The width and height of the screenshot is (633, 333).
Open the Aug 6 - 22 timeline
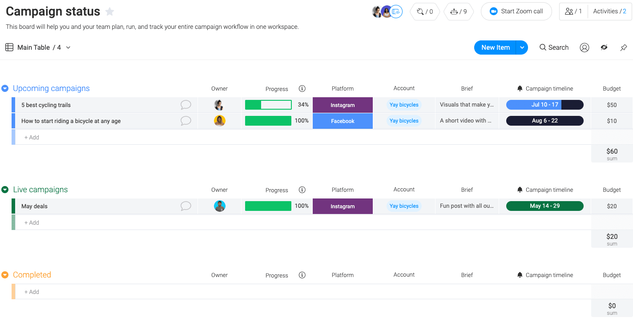click(x=544, y=121)
